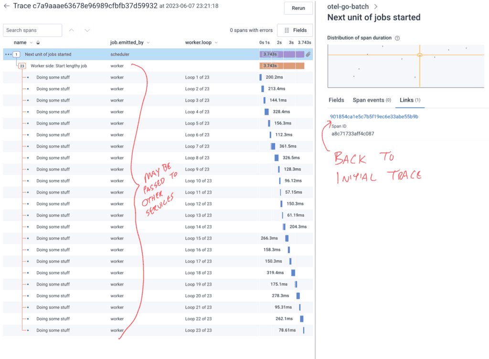This screenshot has height=359, width=489.
Task: Click the link paperclip icon on root span
Action: click(x=308, y=54)
